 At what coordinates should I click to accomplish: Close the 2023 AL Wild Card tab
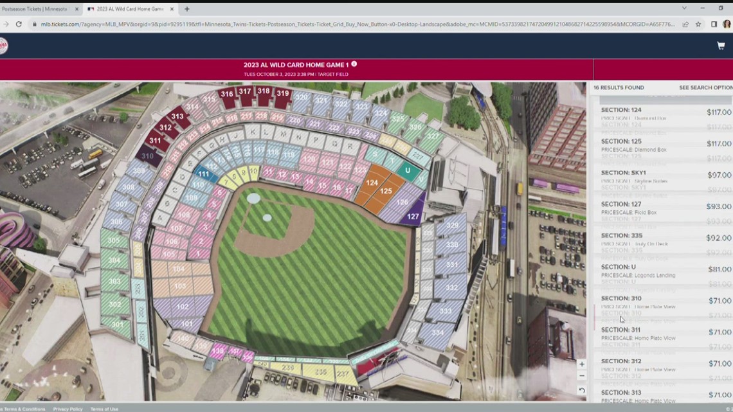click(x=172, y=9)
